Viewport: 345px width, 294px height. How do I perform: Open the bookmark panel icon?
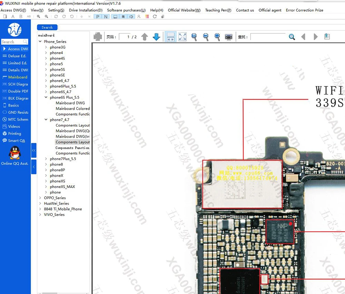(327, 37)
